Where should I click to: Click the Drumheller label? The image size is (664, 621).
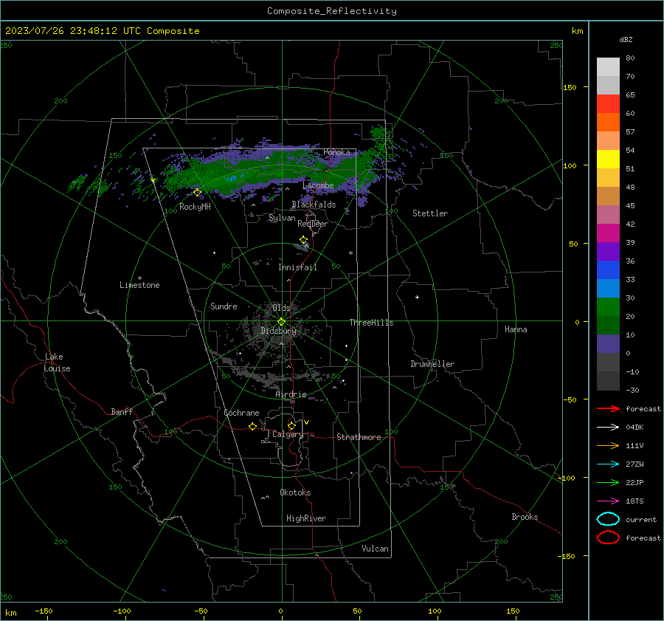pos(432,364)
